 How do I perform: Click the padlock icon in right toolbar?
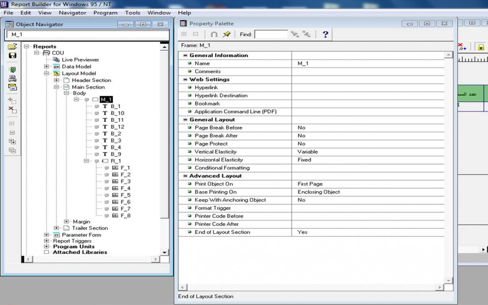pos(480,47)
